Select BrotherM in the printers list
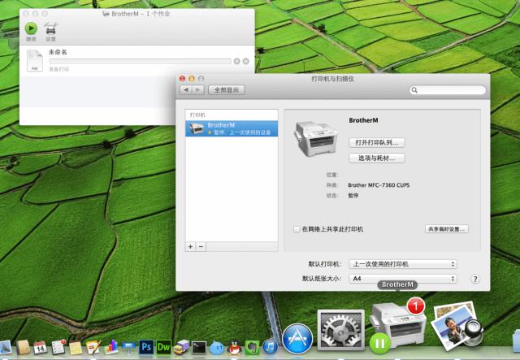520x360 pixels. [232, 128]
